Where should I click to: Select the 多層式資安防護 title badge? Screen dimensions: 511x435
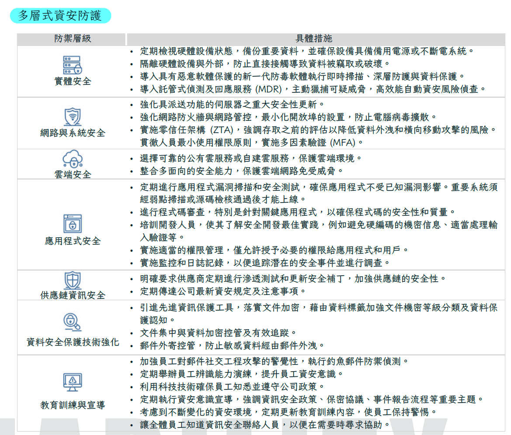[x=60, y=16]
